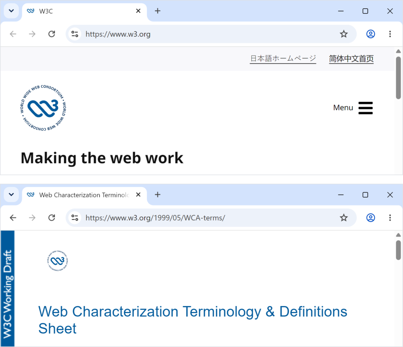The image size is (403, 347).
Task: Close the Web Characterization Terminology tab
Action: point(138,195)
